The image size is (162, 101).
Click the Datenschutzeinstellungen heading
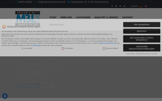[x=24, y=27]
